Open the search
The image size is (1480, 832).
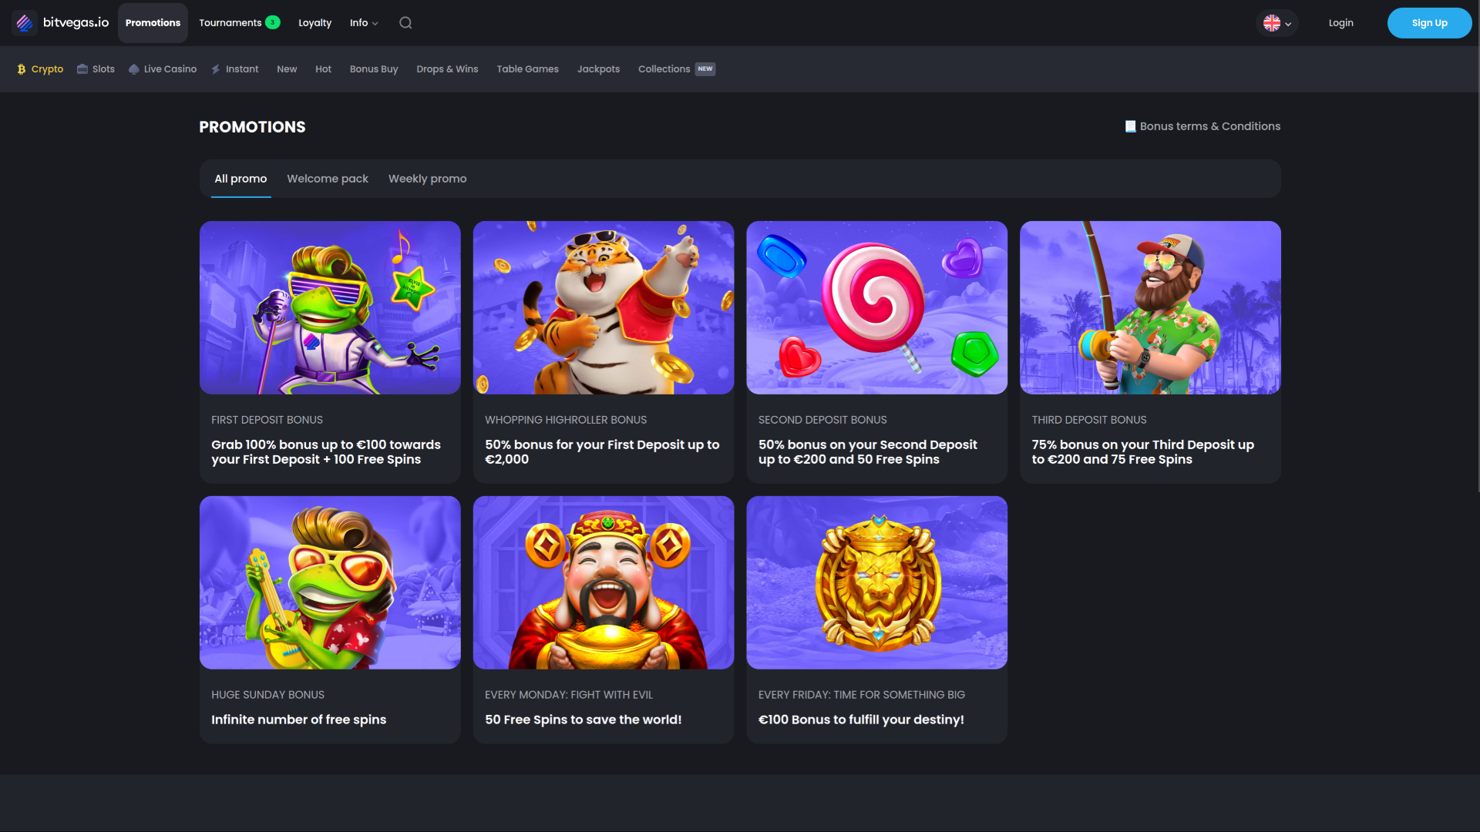(405, 22)
